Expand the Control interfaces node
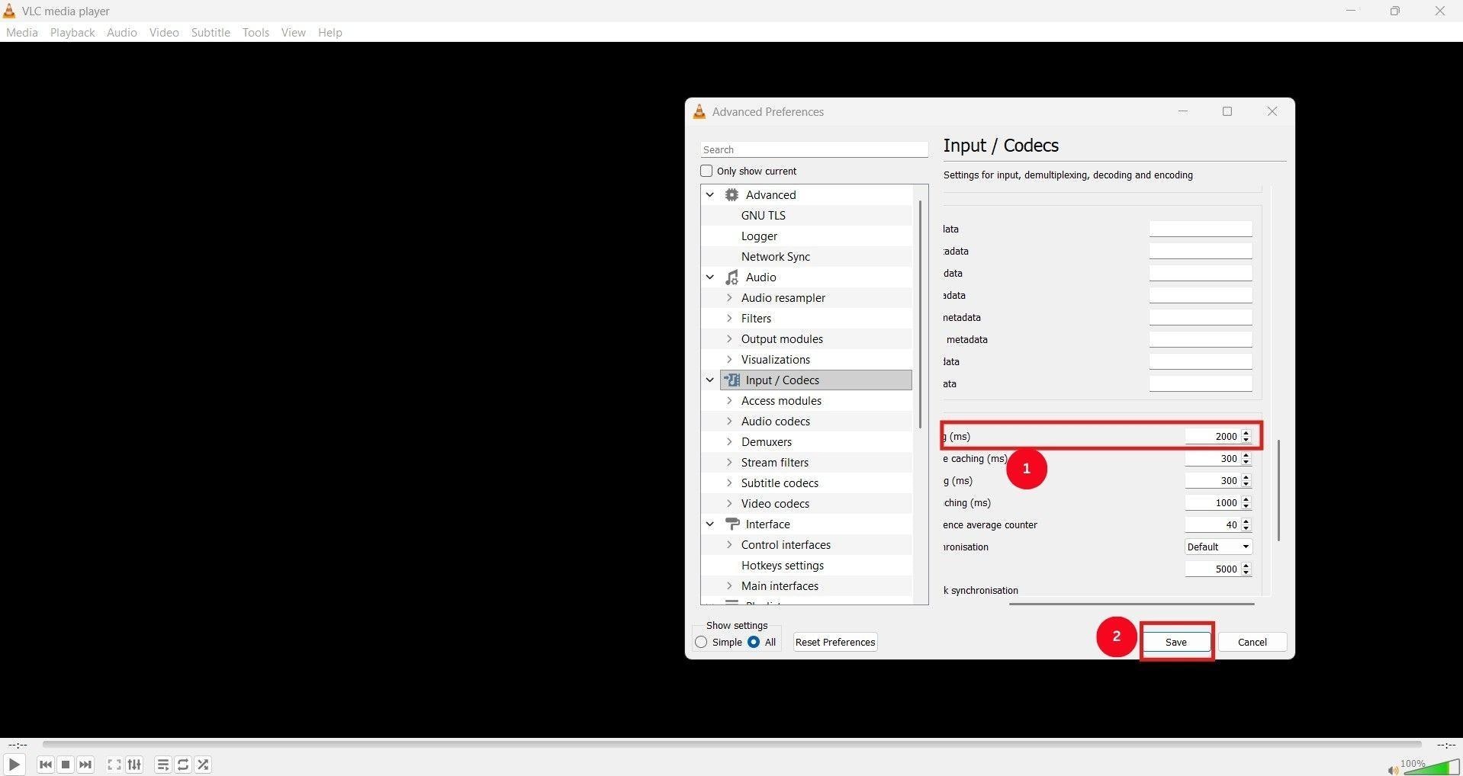This screenshot has width=1463, height=776. pyautogui.click(x=729, y=545)
